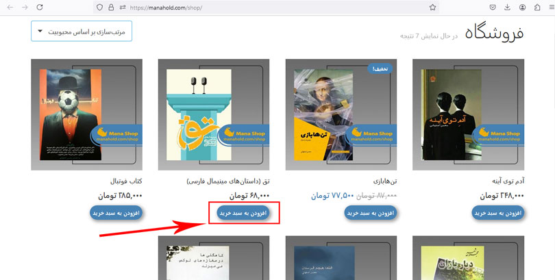Go back with the browser back arrow
The image size is (555, 280).
click(10, 7)
